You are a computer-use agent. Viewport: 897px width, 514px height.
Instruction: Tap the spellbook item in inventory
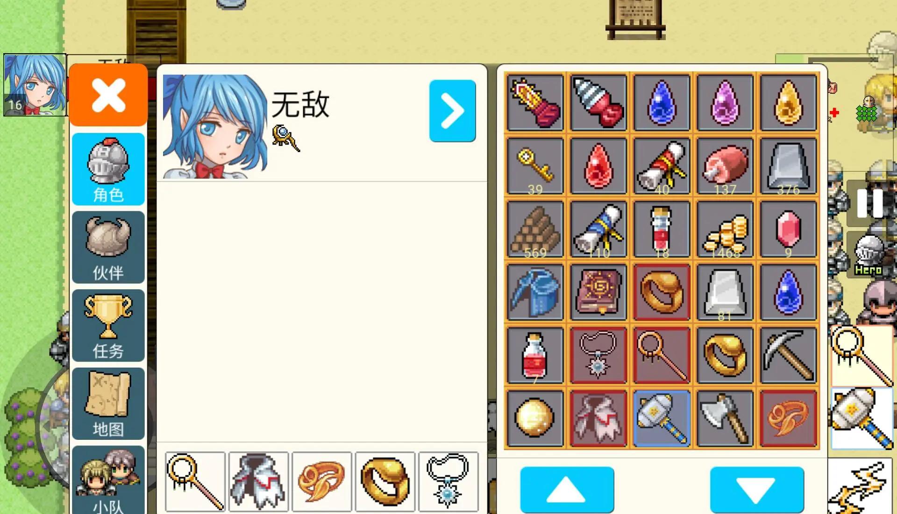click(598, 292)
